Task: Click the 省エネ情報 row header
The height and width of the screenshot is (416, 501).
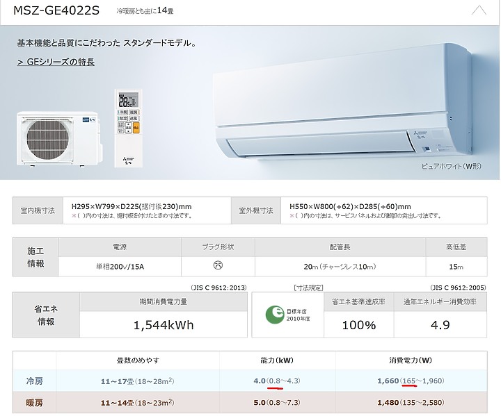Action: pyautogui.click(x=46, y=315)
